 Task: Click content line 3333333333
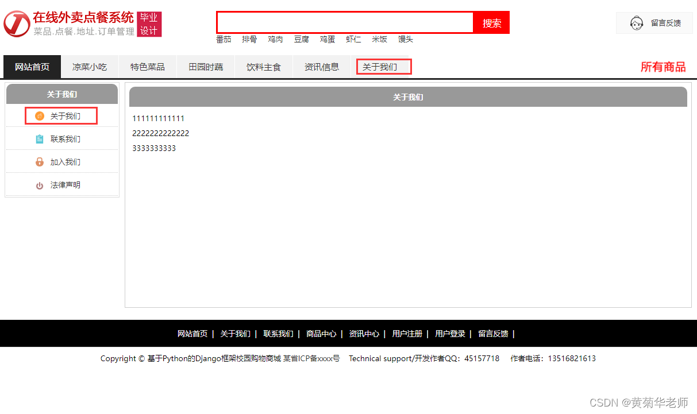coord(154,148)
